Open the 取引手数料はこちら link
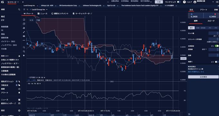 pos(196,72)
